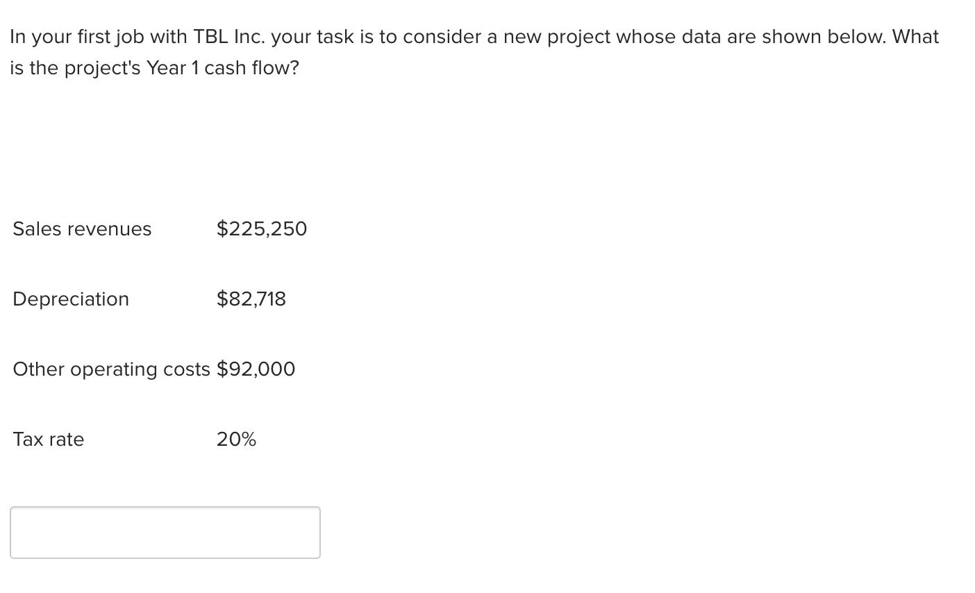Click the border of the answer box
Screen dimensions: 975x593
click(165, 508)
